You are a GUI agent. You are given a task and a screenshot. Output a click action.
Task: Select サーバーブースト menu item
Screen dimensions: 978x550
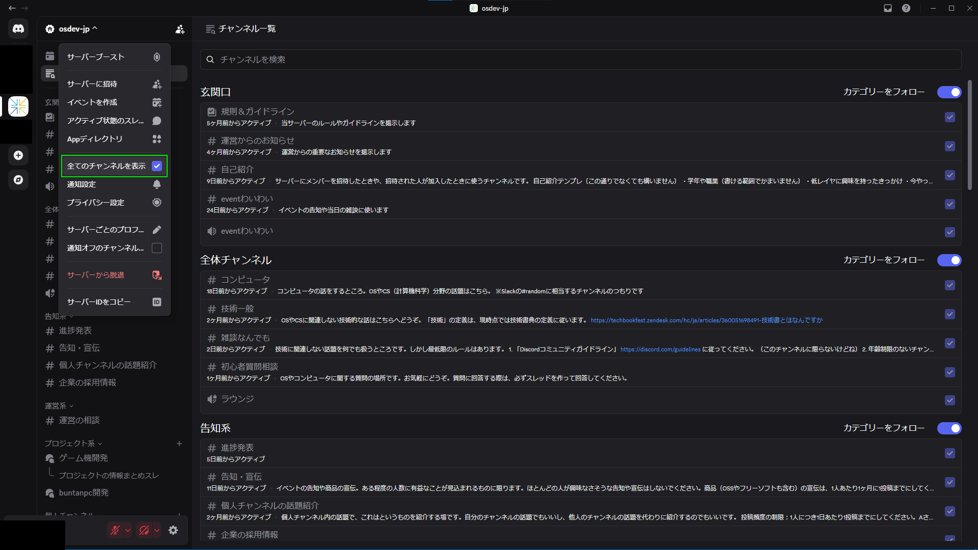click(115, 57)
